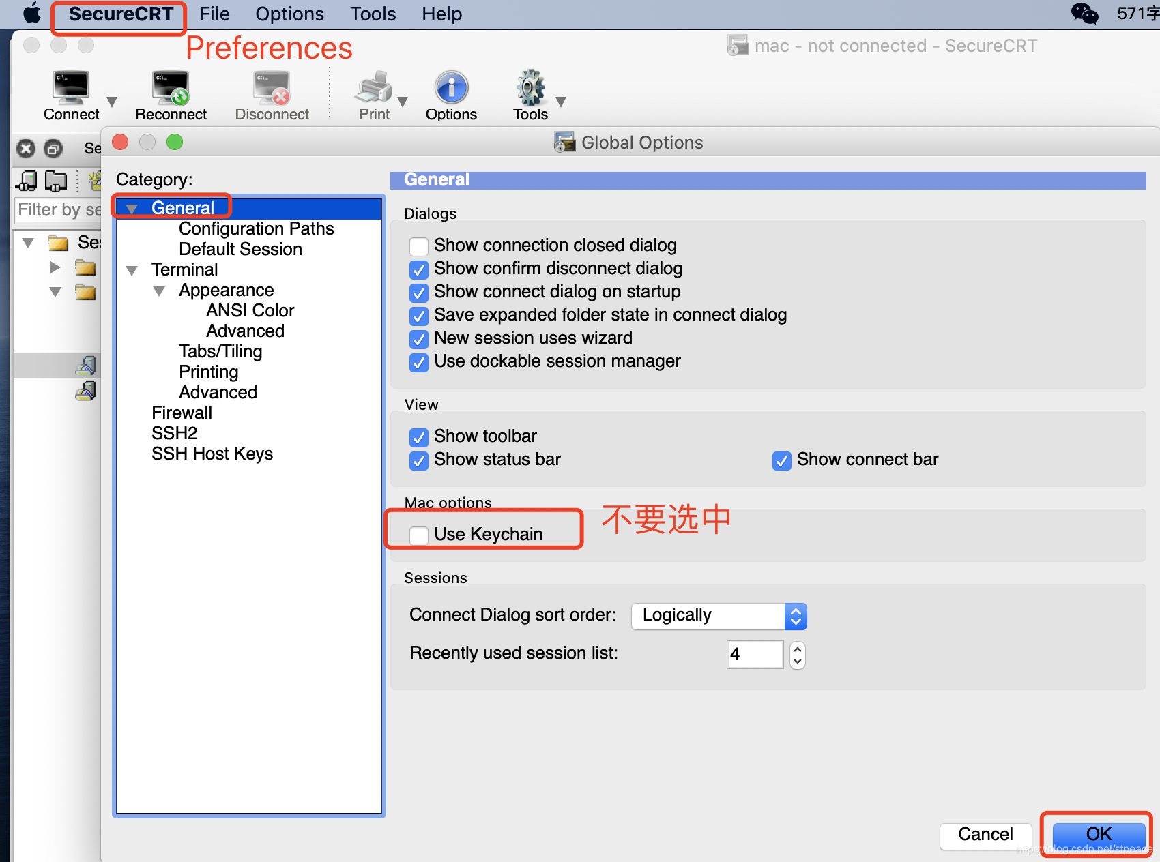Check the Use Keychain checkbox
This screenshot has height=862, width=1160.
[x=419, y=535]
